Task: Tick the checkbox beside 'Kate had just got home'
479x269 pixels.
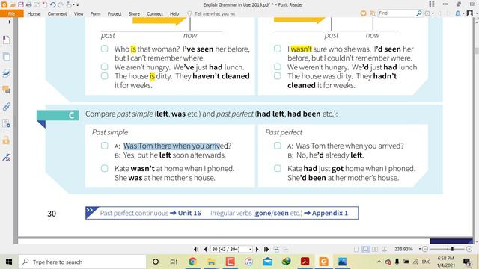Action: pyautogui.click(x=278, y=168)
